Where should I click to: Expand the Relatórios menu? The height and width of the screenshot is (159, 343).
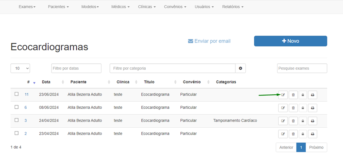pos(233,7)
